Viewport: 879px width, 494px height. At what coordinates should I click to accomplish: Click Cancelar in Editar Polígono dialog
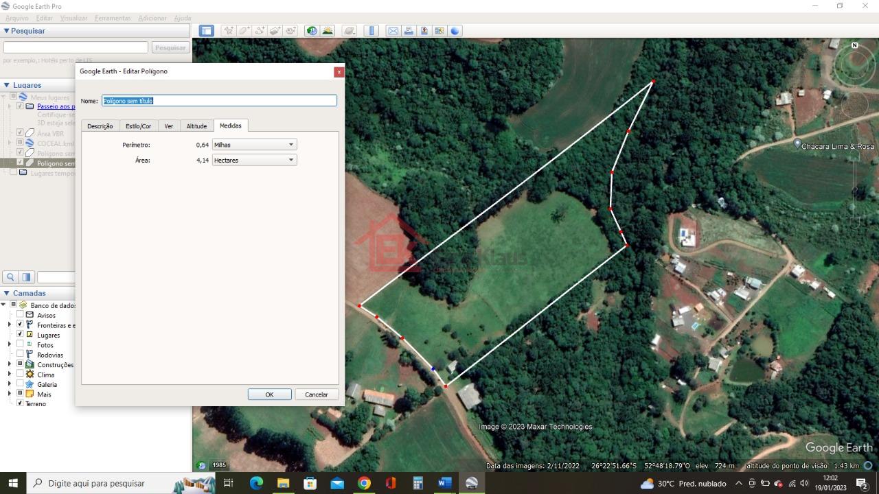tap(317, 395)
